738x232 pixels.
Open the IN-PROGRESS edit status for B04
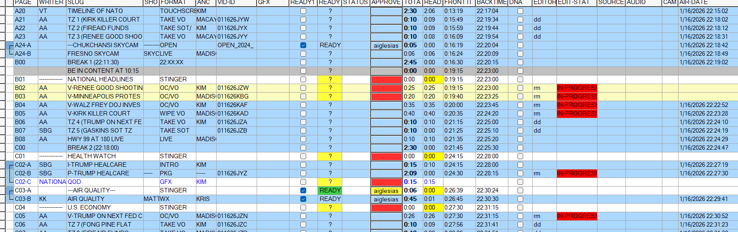[x=577, y=105]
